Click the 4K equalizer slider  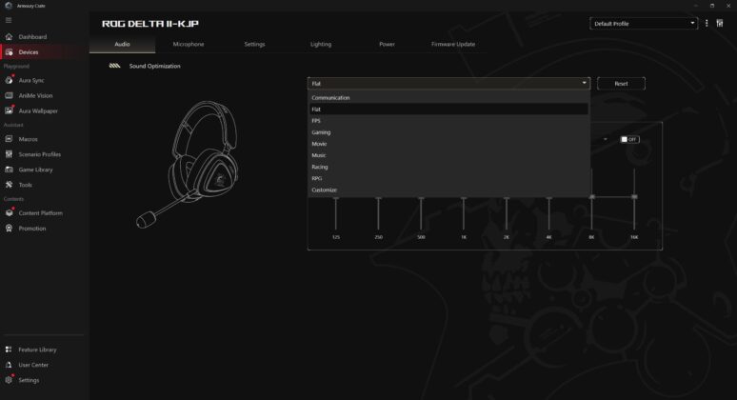click(x=549, y=214)
